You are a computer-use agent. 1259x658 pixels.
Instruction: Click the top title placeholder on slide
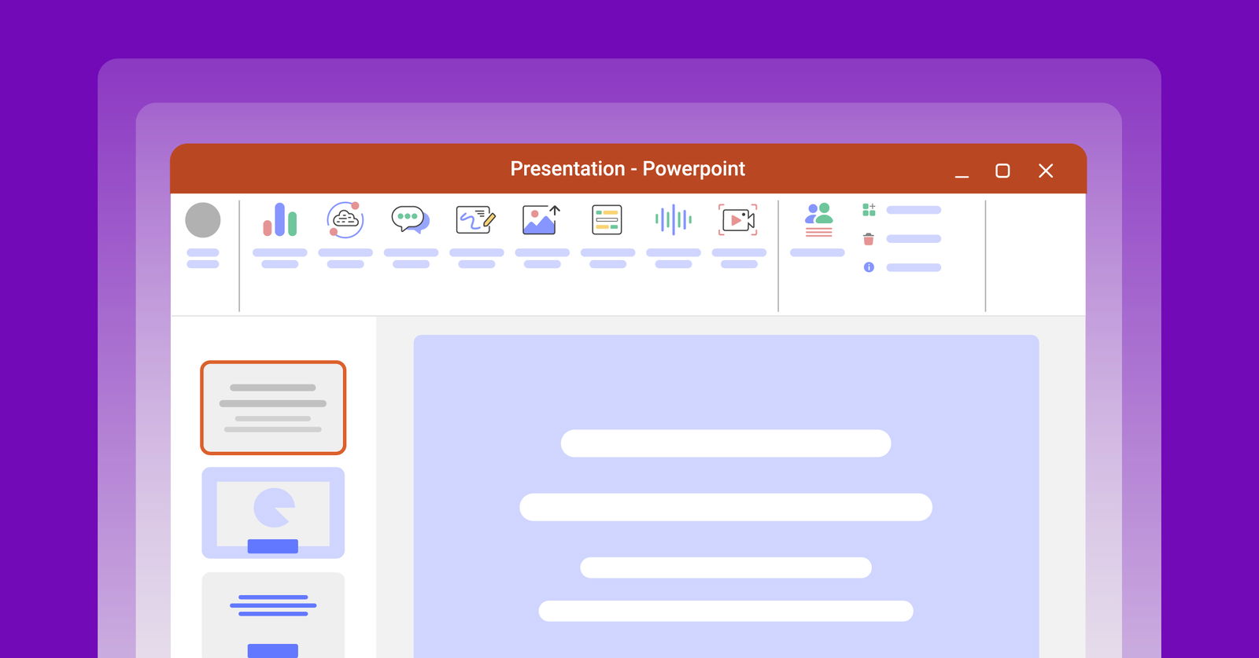tap(725, 443)
